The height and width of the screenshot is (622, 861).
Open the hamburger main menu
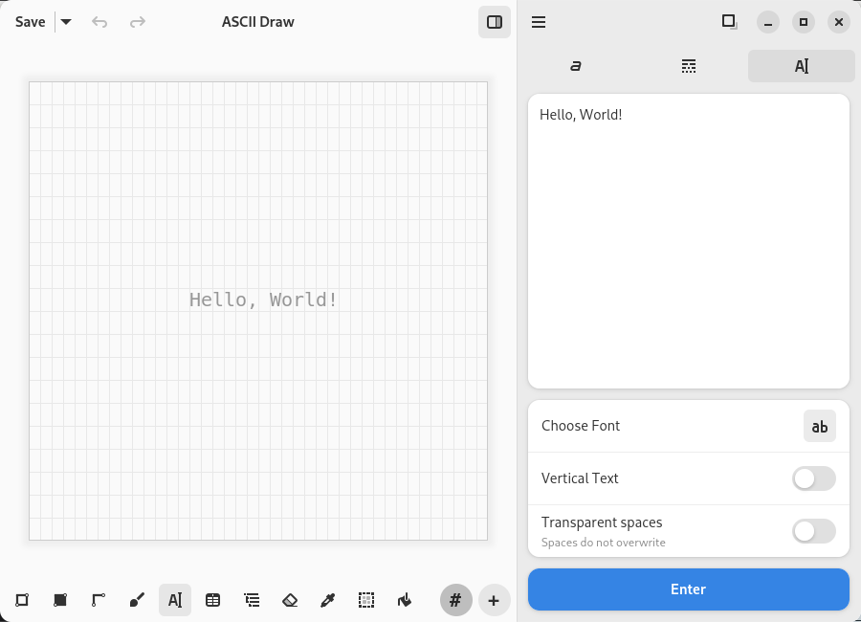[539, 22]
